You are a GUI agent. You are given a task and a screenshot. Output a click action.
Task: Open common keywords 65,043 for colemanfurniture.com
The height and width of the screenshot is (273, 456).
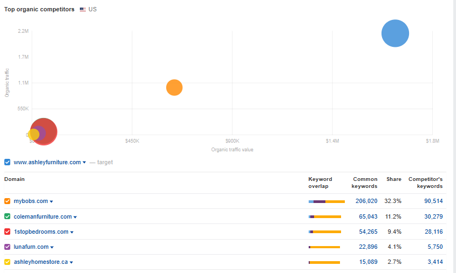(x=368, y=216)
